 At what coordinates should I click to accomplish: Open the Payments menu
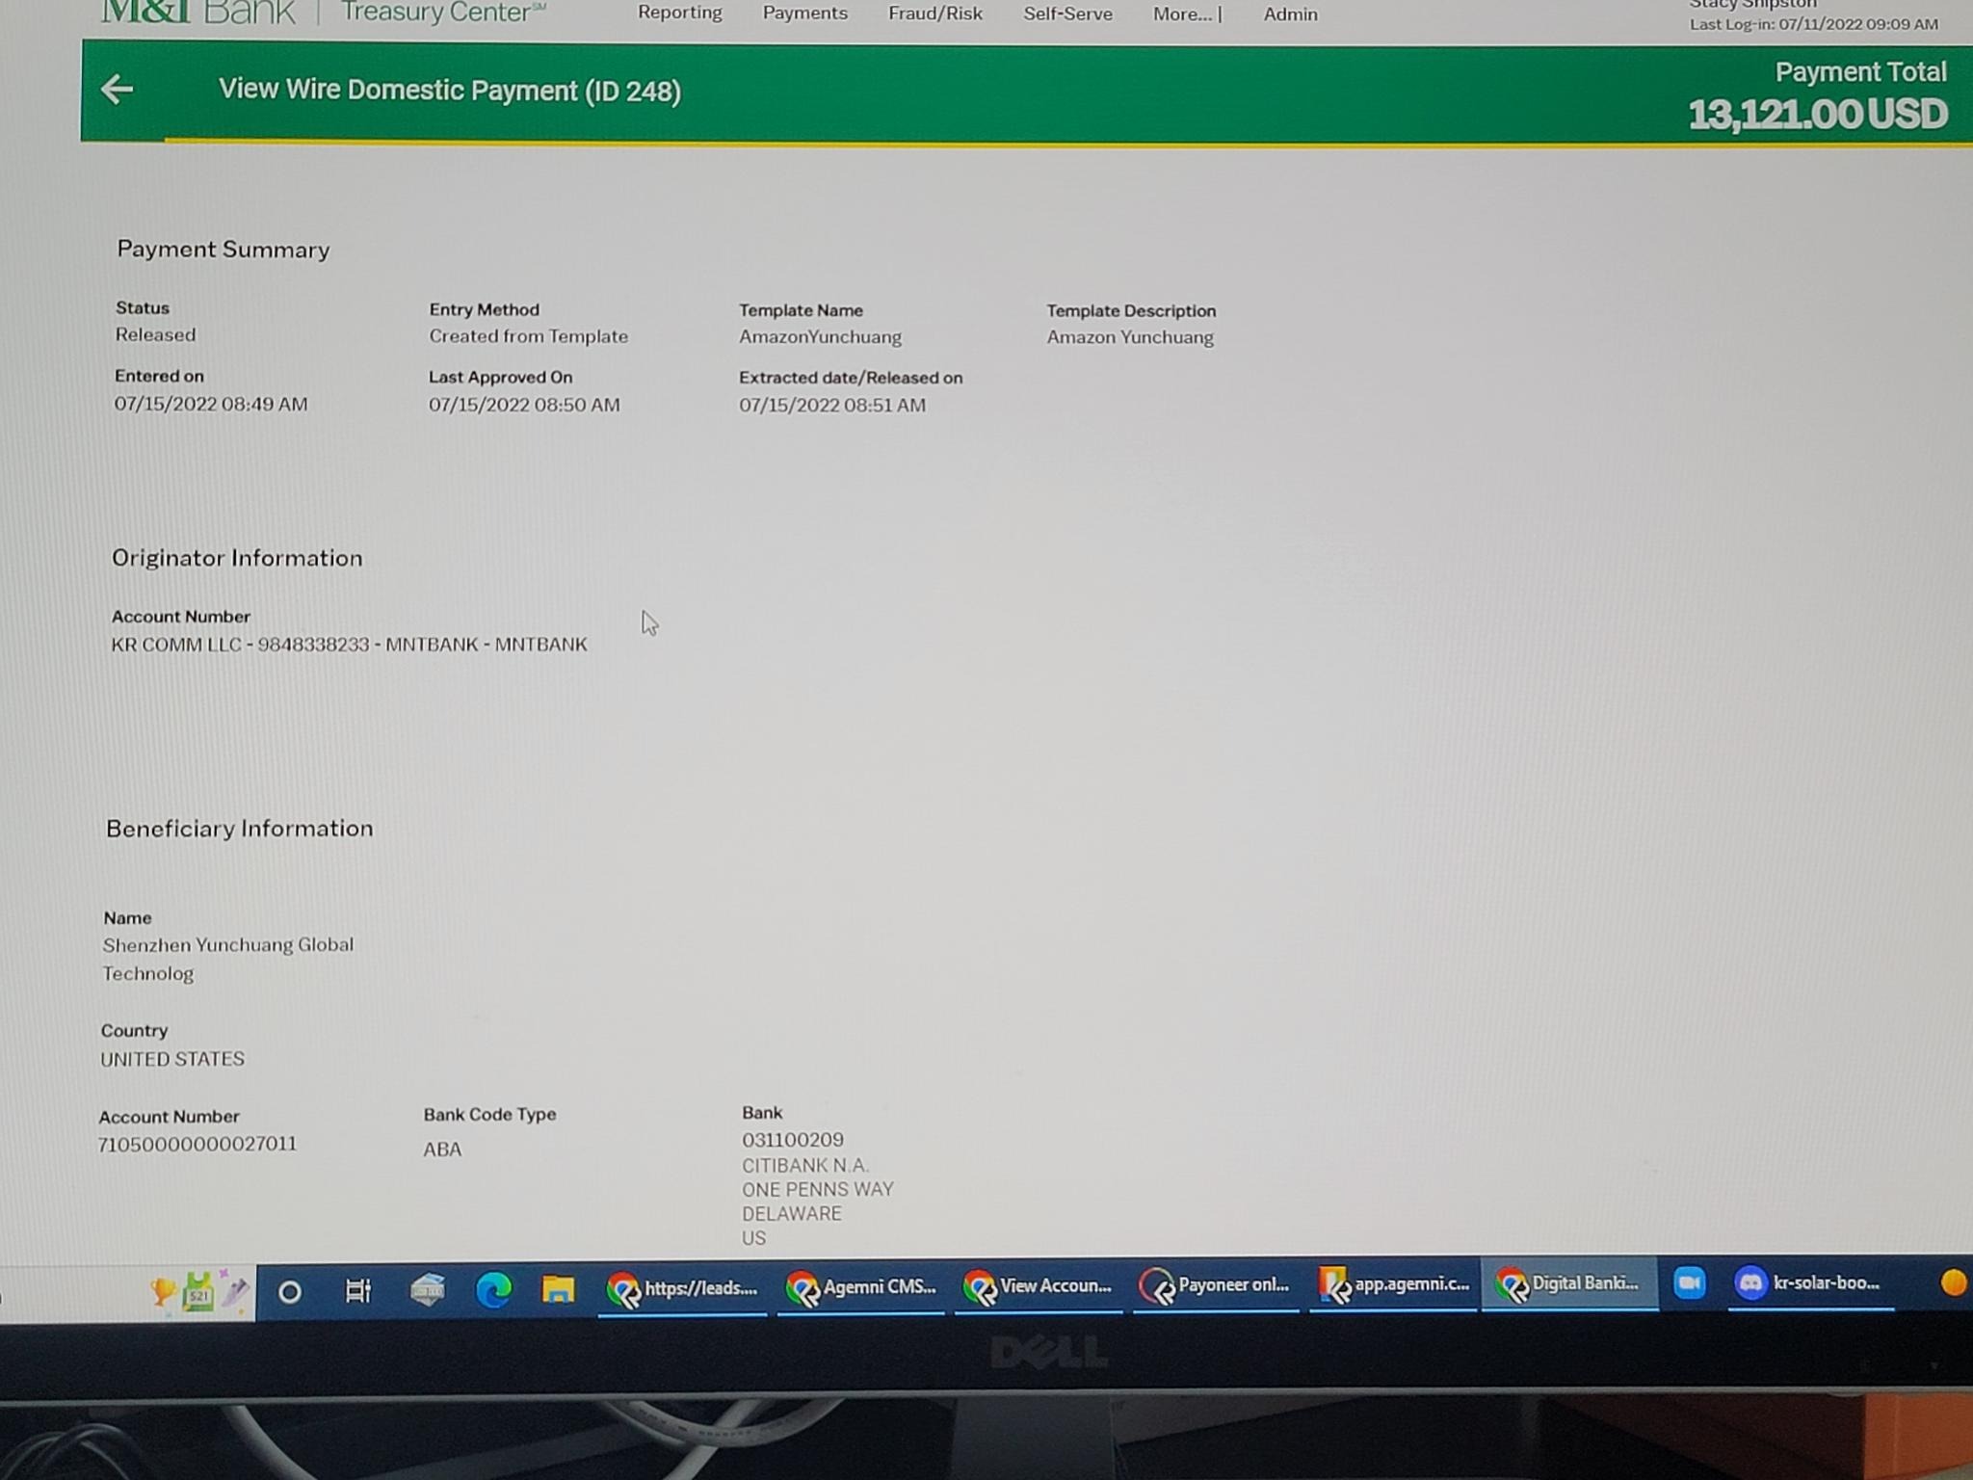pyautogui.click(x=804, y=13)
